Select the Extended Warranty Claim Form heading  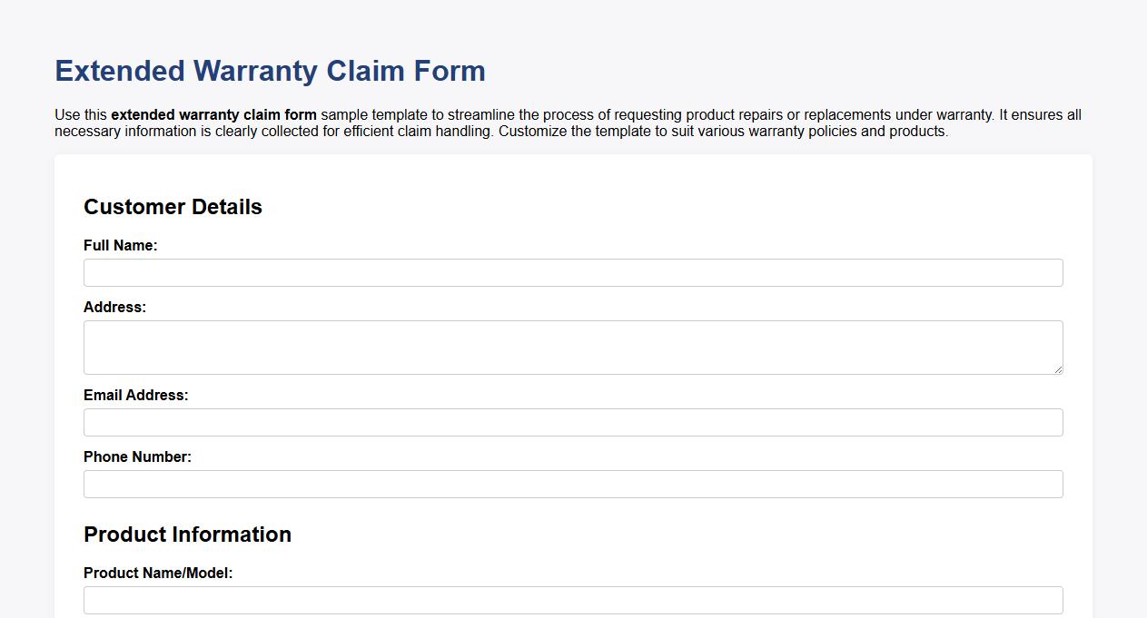tap(270, 71)
